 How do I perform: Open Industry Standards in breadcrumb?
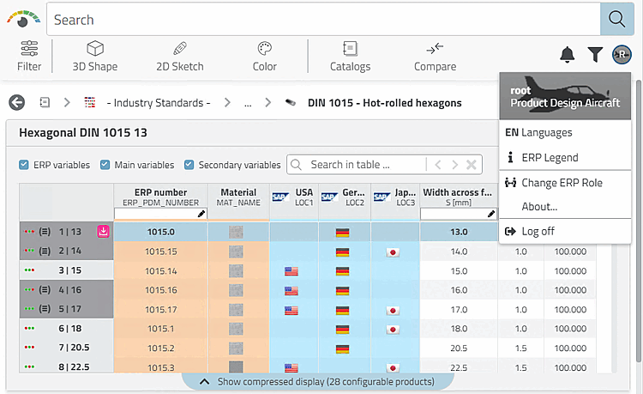(x=158, y=103)
